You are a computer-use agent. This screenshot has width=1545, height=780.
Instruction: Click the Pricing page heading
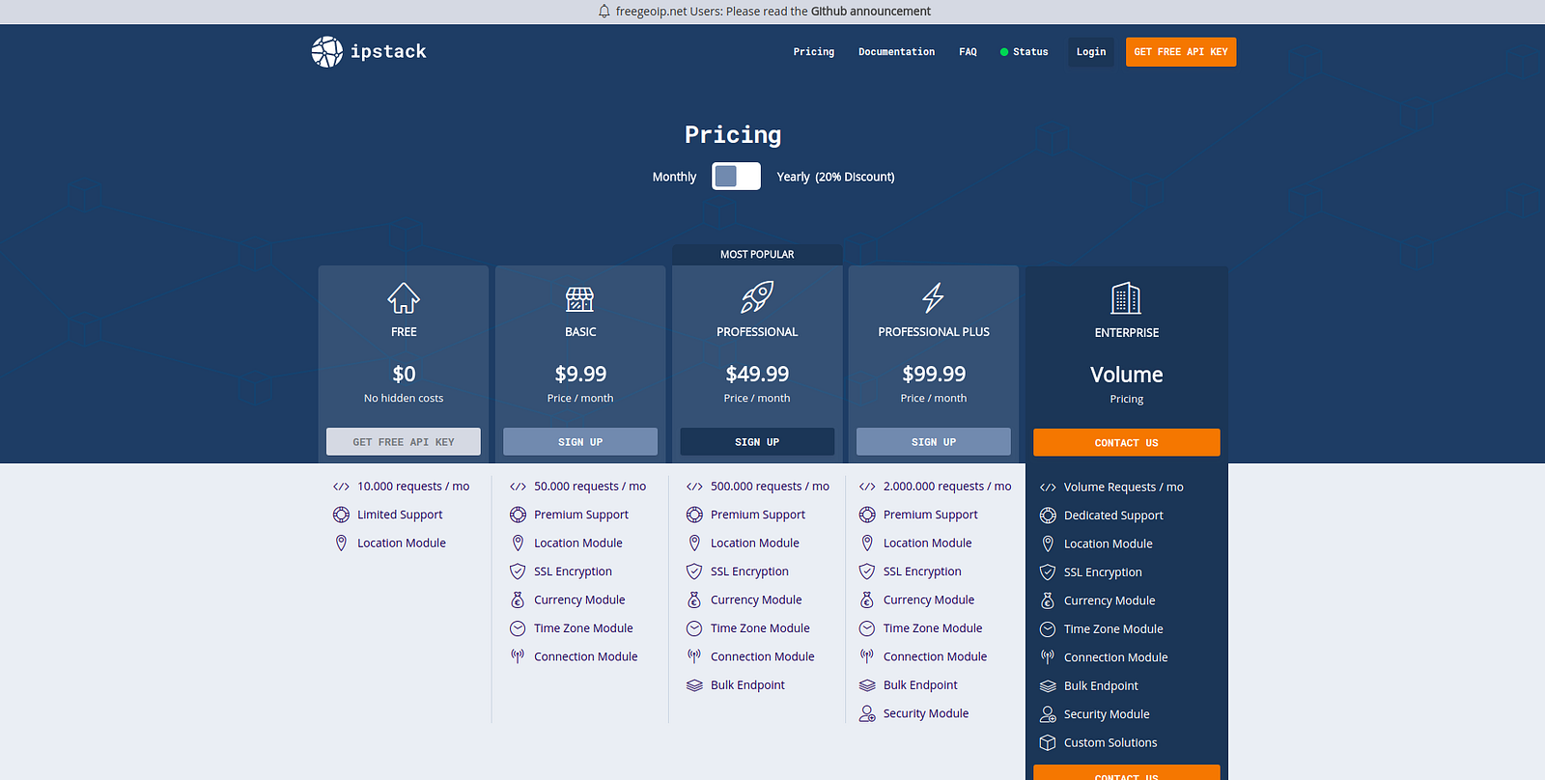tap(733, 135)
